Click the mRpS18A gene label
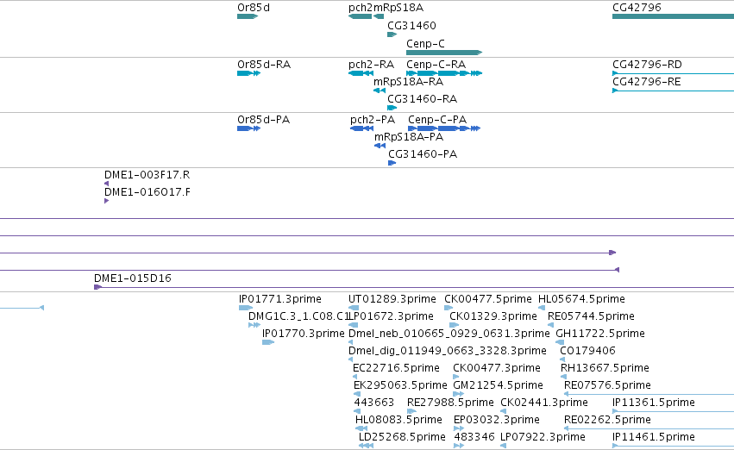734x450 pixels. [x=398, y=8]
